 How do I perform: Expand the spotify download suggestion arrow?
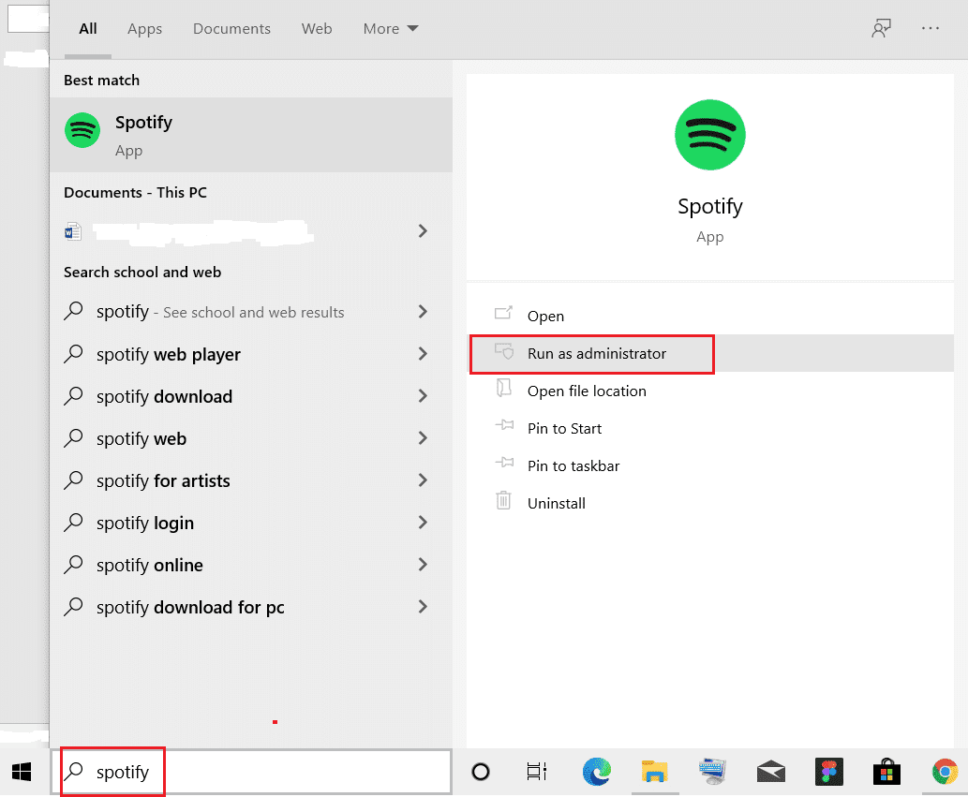point(423,396)
